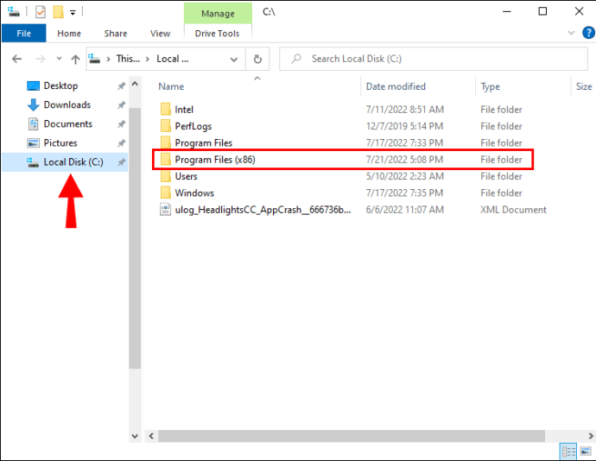Click the horizontal scrollbar right arrow
This screenshot has width=596, height=461.
click(x=590, y=436)
